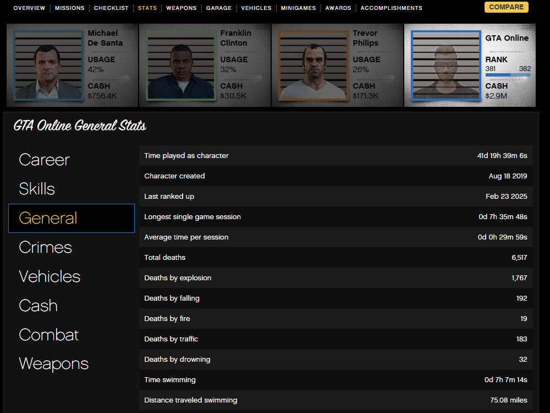This screenshot has height=413, width=550.
Task: Click the 'Deaths by falling' row
Action: tap(336, 298)
